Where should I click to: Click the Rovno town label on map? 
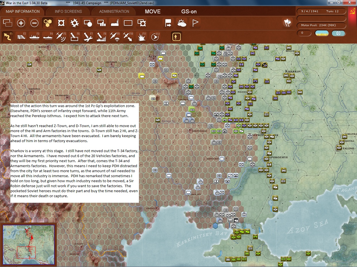[x=42, y=47]
